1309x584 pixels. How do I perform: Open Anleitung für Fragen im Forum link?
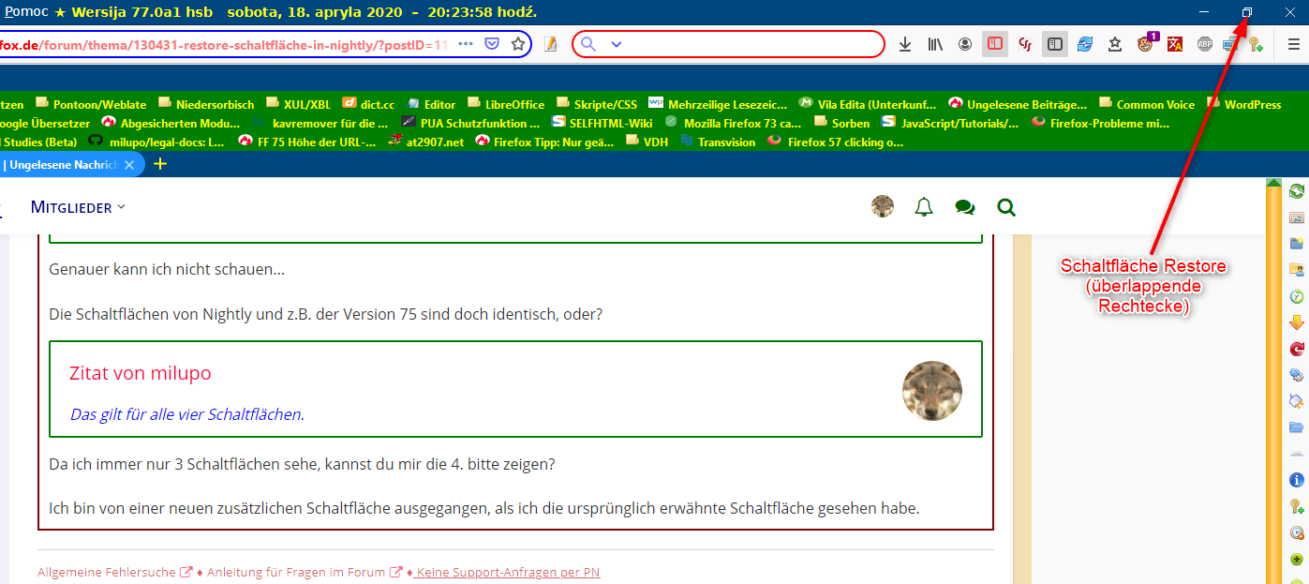(305, 572)
